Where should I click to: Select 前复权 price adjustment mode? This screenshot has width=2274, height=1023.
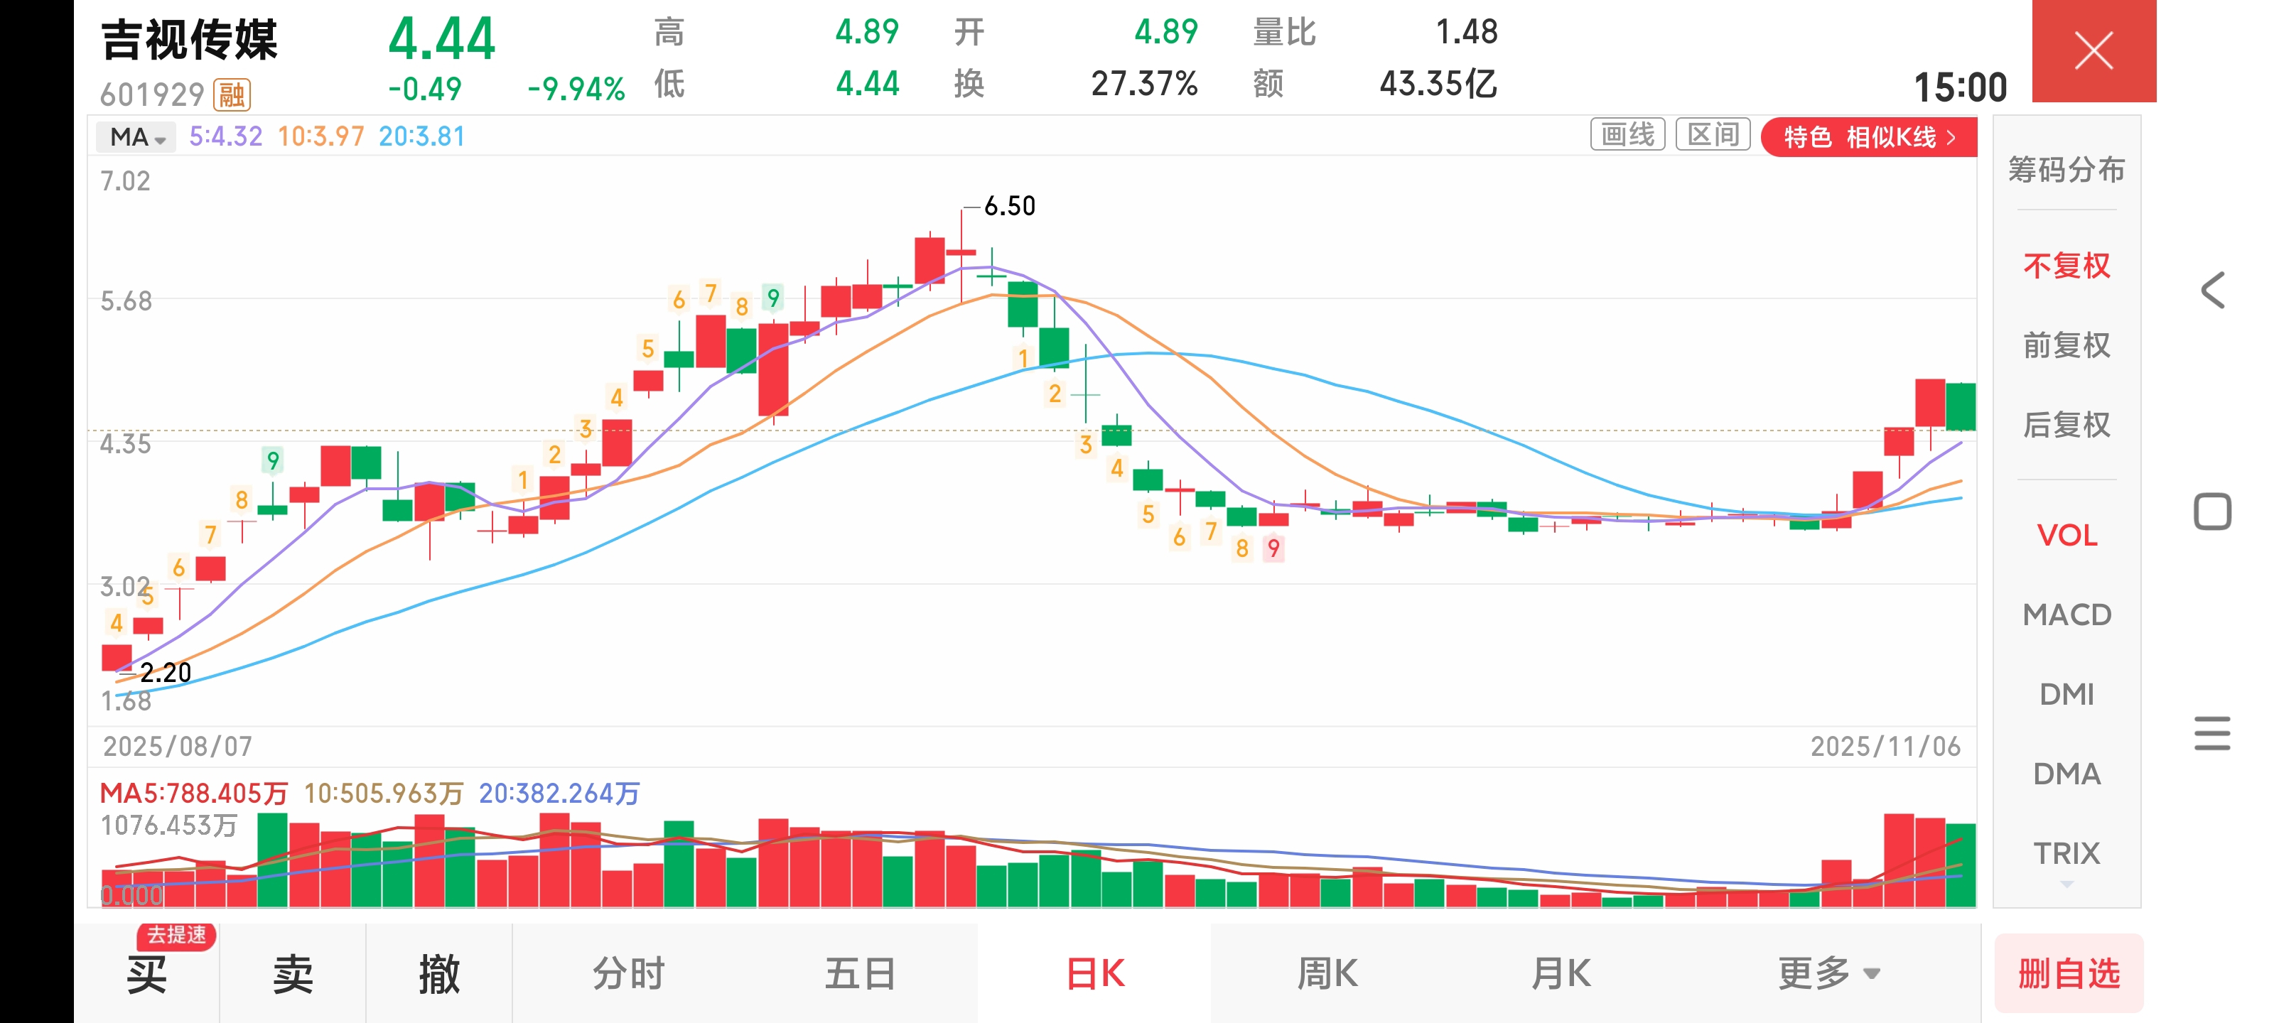tap(2066, 345)
